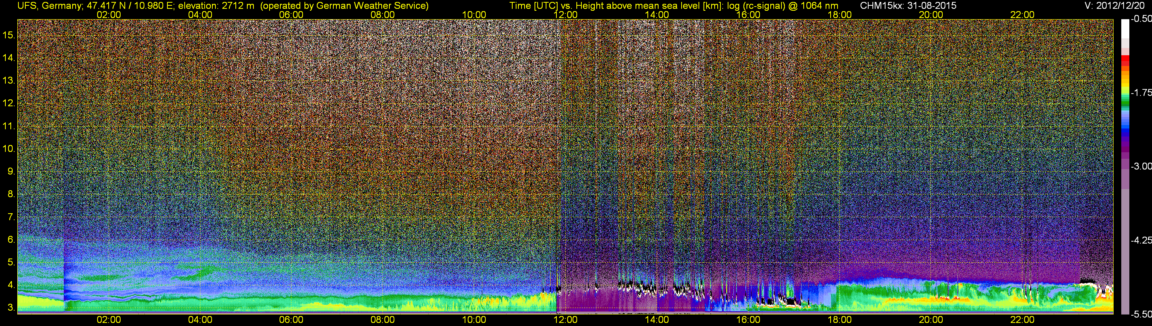Click the 04:00 label on the bottom time axis
This screenshot has width=1152, height=326.
pos(200,320)
